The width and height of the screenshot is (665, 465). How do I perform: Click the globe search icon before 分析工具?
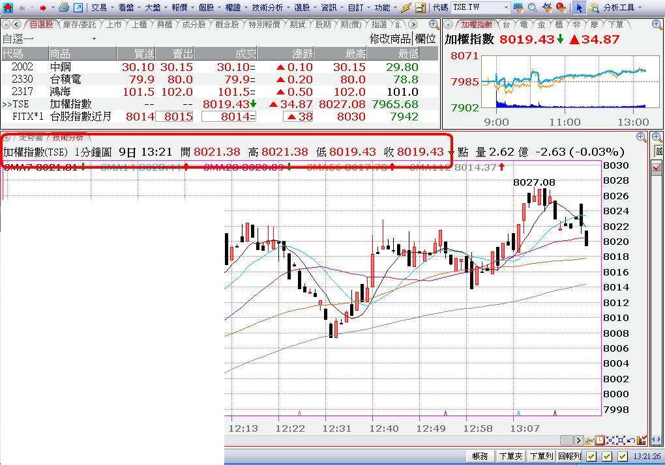click(594, 8)
